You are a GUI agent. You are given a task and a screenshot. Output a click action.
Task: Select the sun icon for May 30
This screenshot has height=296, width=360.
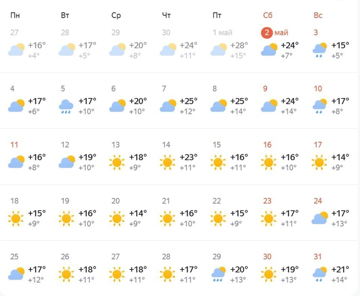(x=268, y=274)
